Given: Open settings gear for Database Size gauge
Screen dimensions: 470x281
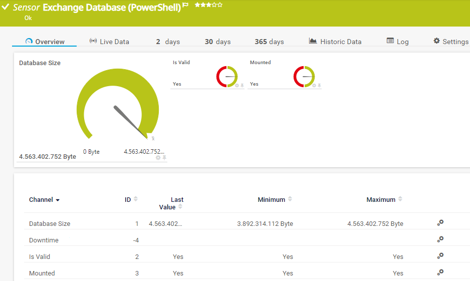Looking at the screenshot, I should pyautogui.click(x=158, y=158).
